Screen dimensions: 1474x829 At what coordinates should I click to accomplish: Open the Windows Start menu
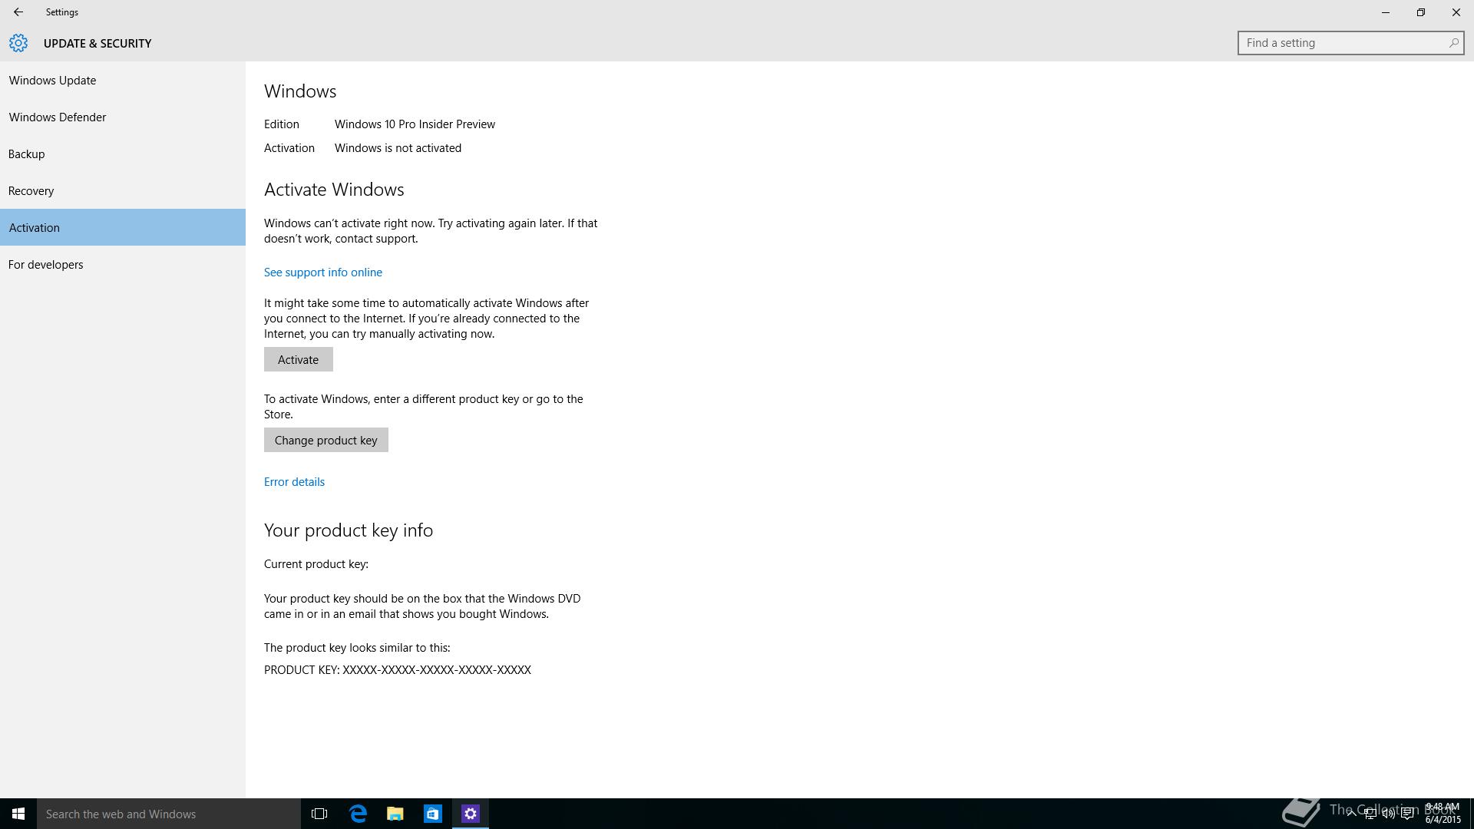pyautogui.click(x=18, y=814)
